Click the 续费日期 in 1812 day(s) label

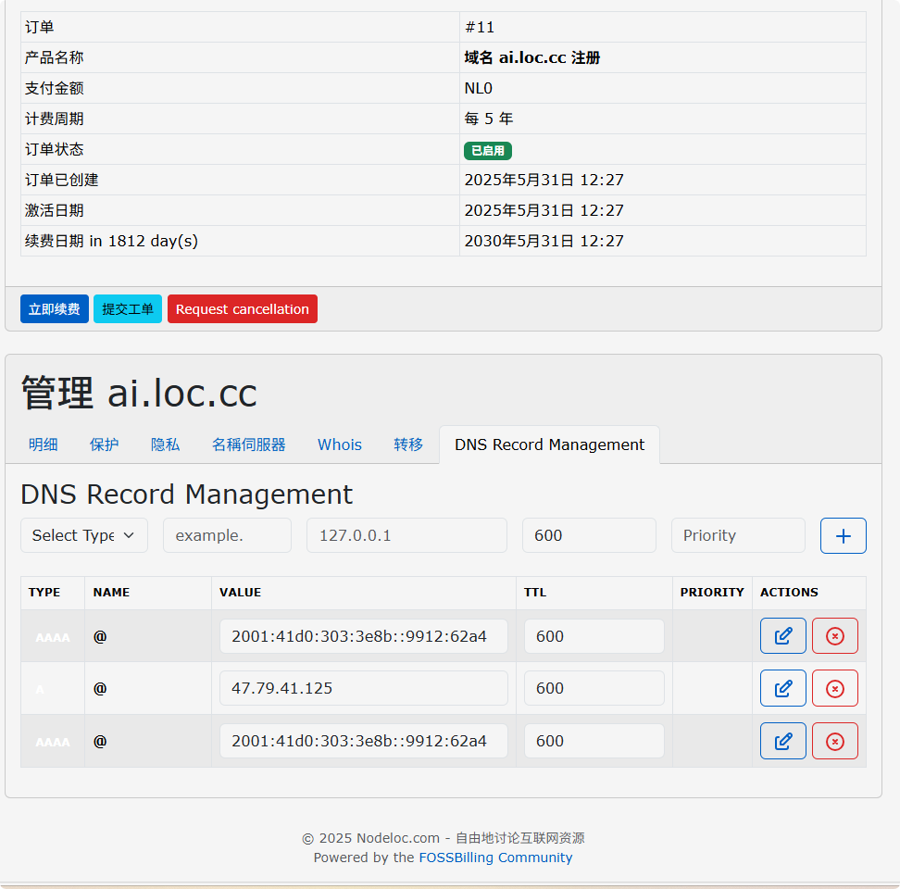click(x=111, y=241)
